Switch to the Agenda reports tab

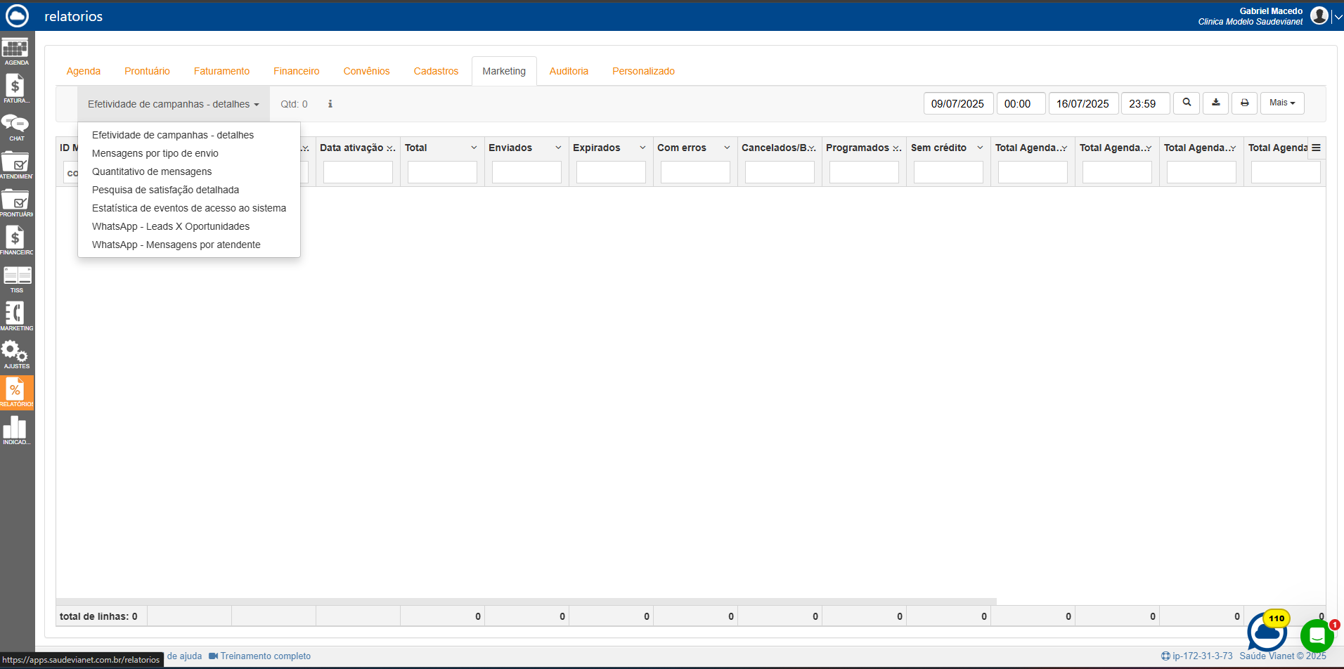(84, 71)
